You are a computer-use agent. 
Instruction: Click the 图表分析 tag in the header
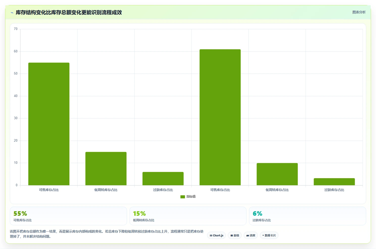(359, 12)
